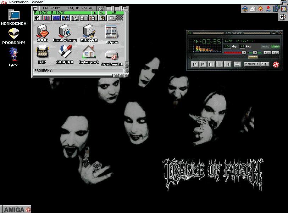Click the two-documents toolbar button in PROGRAMY
288x213 pixels.
pyautogui.click(x=84, y=18)
